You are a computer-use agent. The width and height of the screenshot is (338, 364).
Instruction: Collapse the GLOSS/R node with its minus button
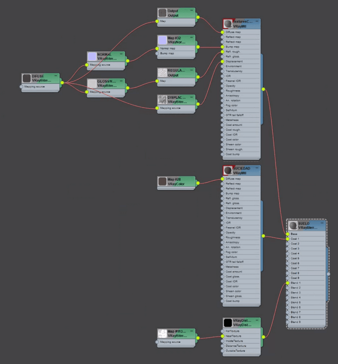coord(121,81)
